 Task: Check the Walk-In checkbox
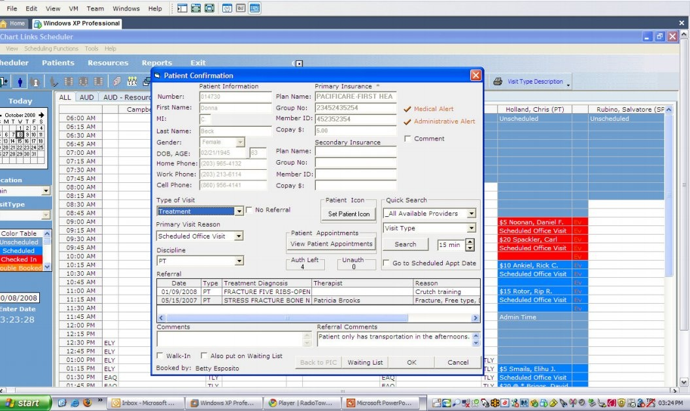pos(160,355)
